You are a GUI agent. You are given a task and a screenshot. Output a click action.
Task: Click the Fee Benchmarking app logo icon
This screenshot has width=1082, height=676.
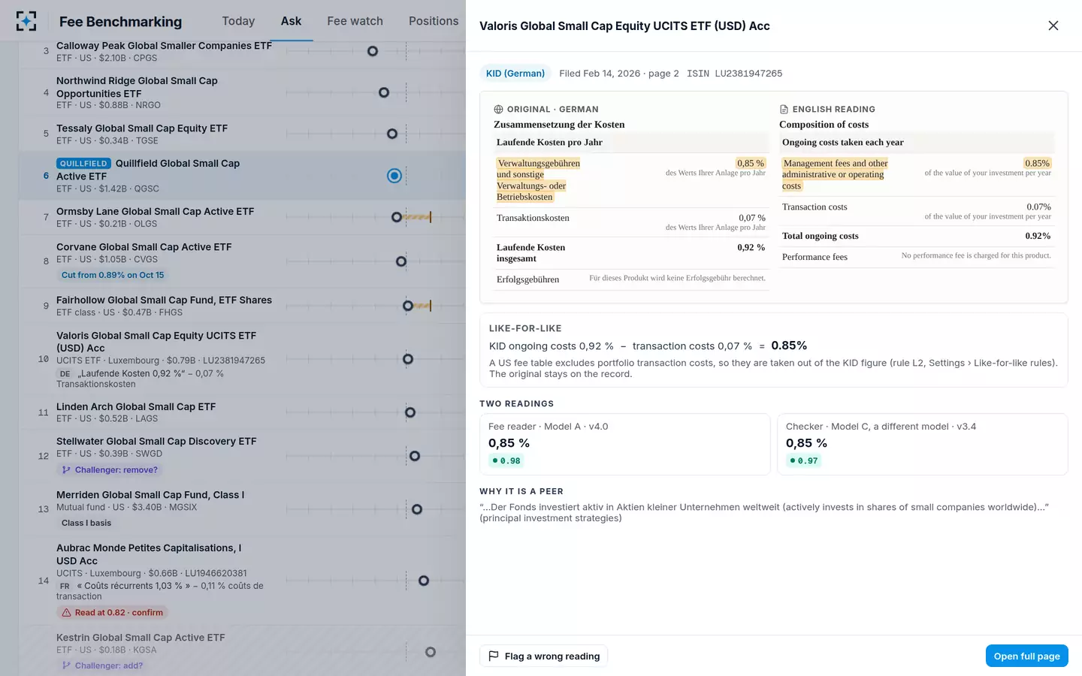[x=26, y=21]
